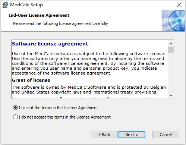Click the "End-User License Agreement" header text
Image resolution: width=186 pixels, height=145 pixels.
39,15
